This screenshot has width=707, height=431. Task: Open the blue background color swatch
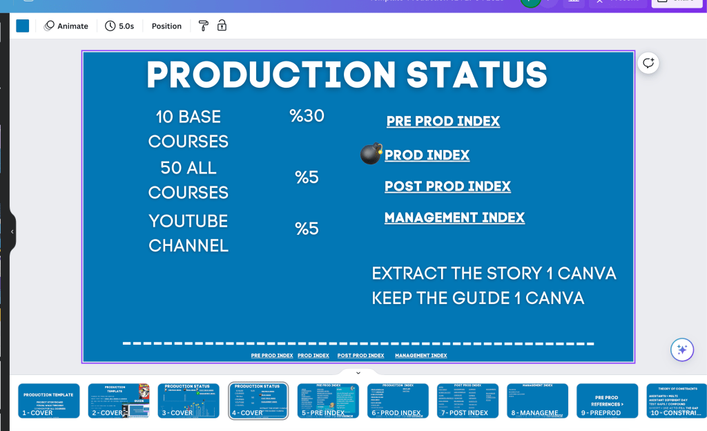click(x=23, y=26)
